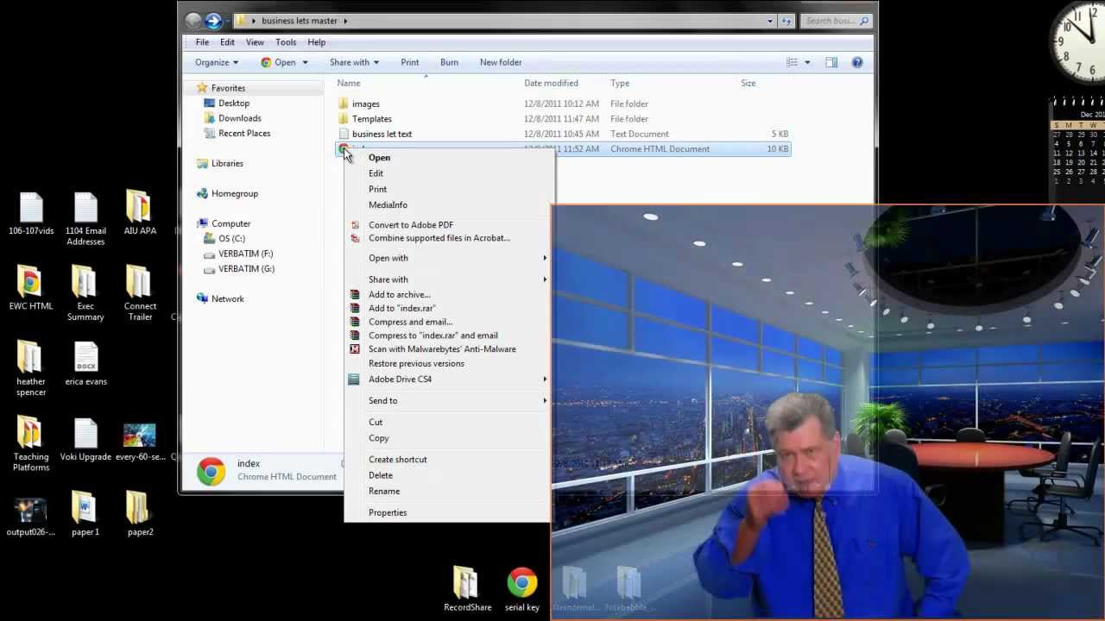Open the address bar history dropdown
The image size is (1105, 621).
coord(770,21)
